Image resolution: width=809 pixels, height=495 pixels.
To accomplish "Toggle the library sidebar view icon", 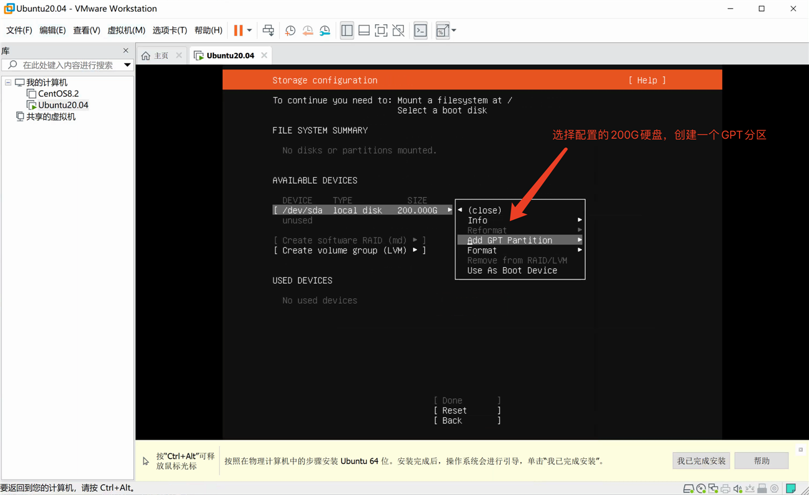I will [x=347, y=30].
